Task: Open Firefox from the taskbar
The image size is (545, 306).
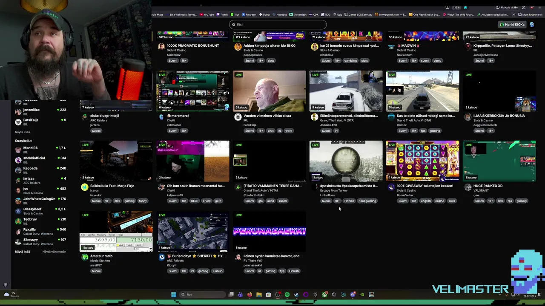Action: (250, 295)
